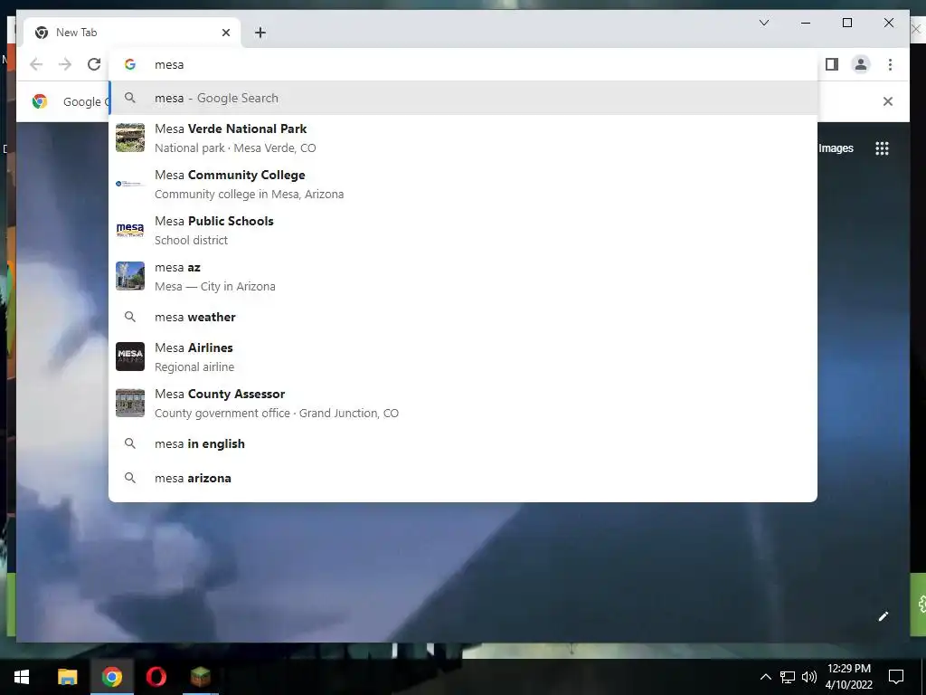This screenshot has height=695, width=926.
Task: Go forward using the forward arrow
Action: click(x=65, y=64)
